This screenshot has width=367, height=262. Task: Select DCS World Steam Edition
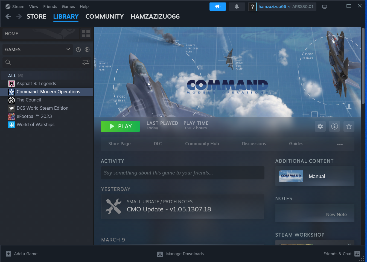[42, 108]
